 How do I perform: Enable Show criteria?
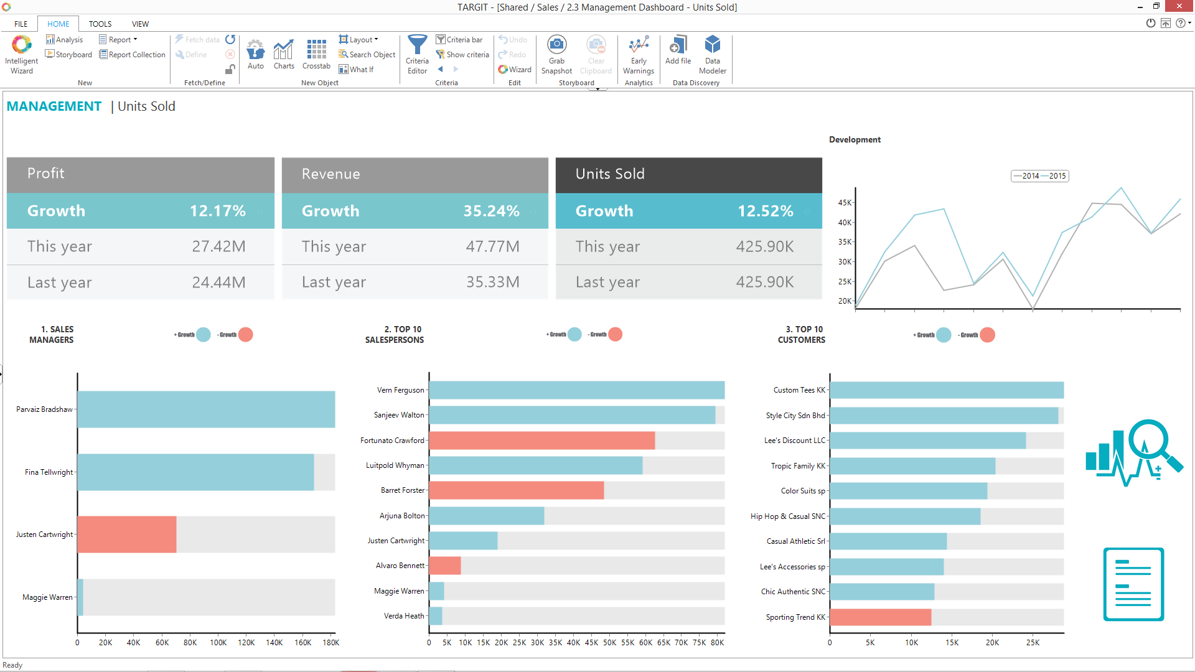[x=463, y=54]
